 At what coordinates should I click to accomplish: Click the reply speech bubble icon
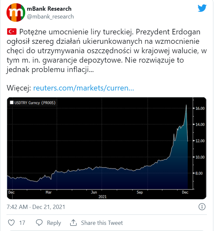point(39,223)
